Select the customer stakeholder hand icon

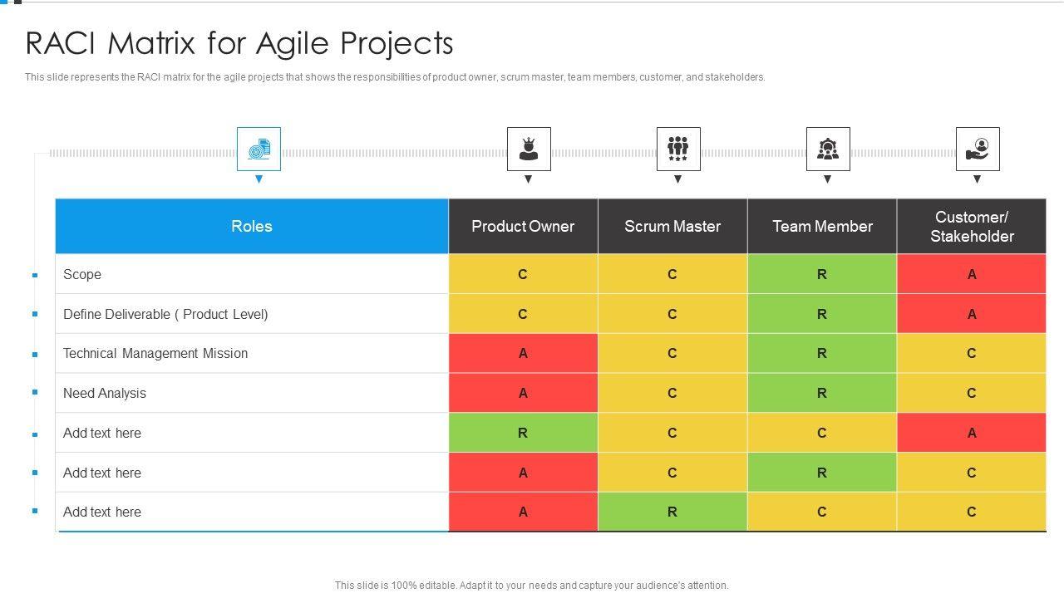978,149
